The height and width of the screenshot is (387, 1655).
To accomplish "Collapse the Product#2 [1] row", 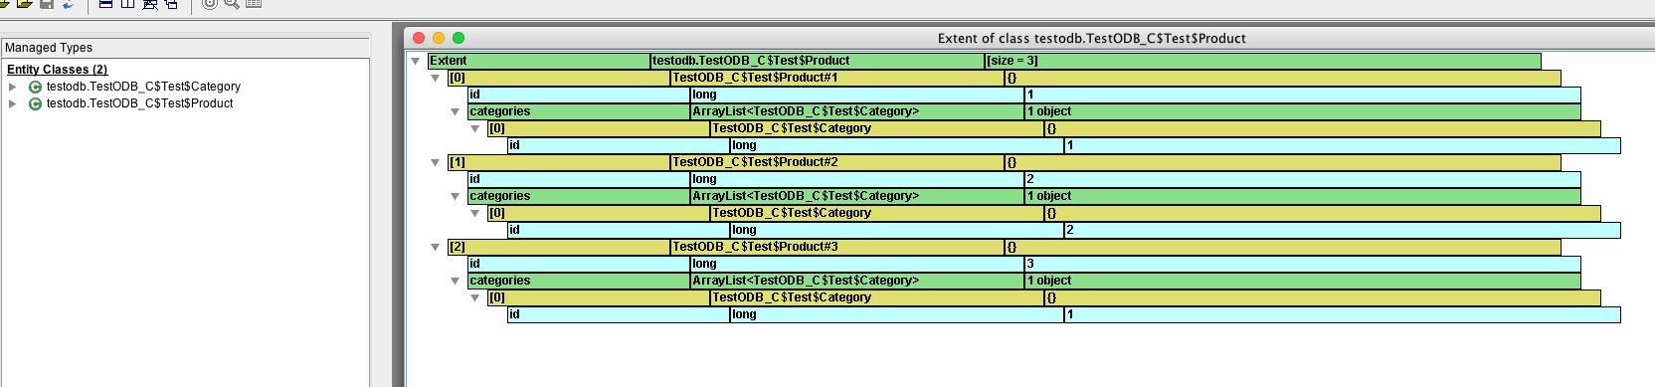I will click(436, 162).
